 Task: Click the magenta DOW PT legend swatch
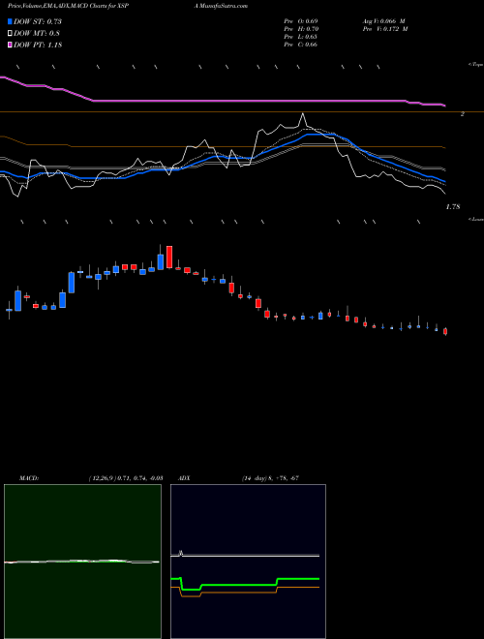(10, 45)
